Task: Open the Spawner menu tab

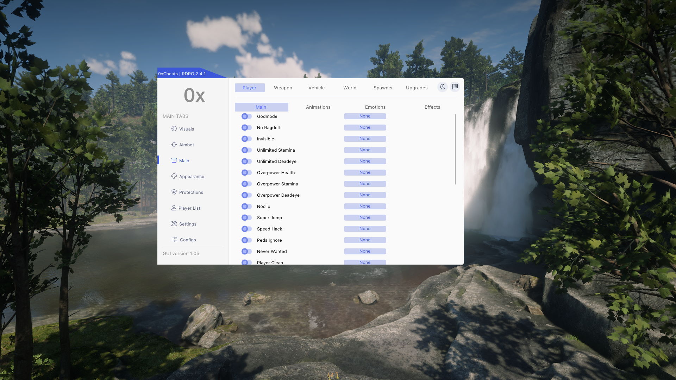Action: point(383,88)
